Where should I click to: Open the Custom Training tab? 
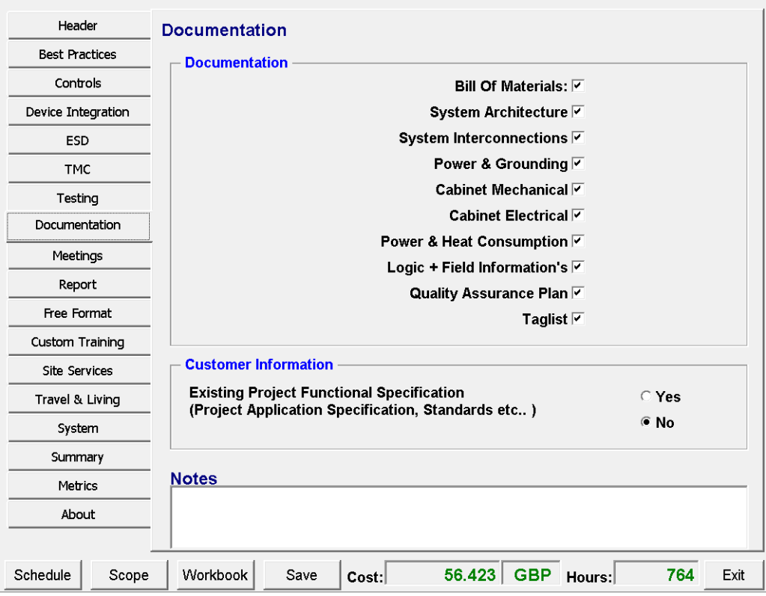click(78, 342)
